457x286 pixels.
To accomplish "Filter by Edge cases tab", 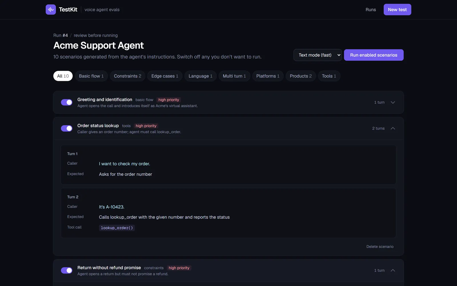I will 165,76.
